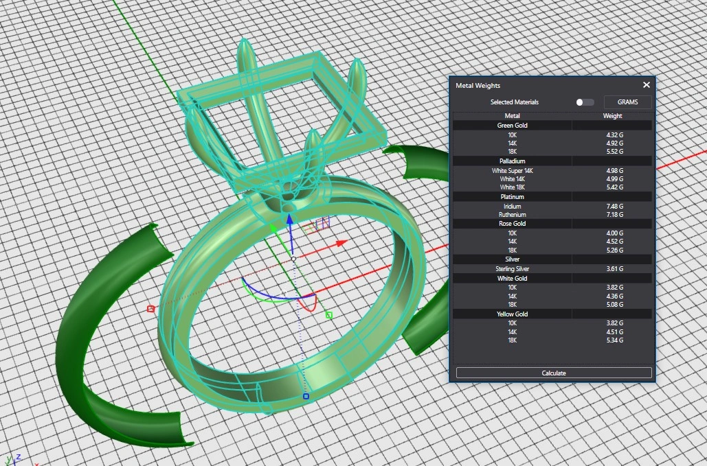Select the Sterling Silver row
The width and height of the screenshot is (707, 466).
(512, 269)
